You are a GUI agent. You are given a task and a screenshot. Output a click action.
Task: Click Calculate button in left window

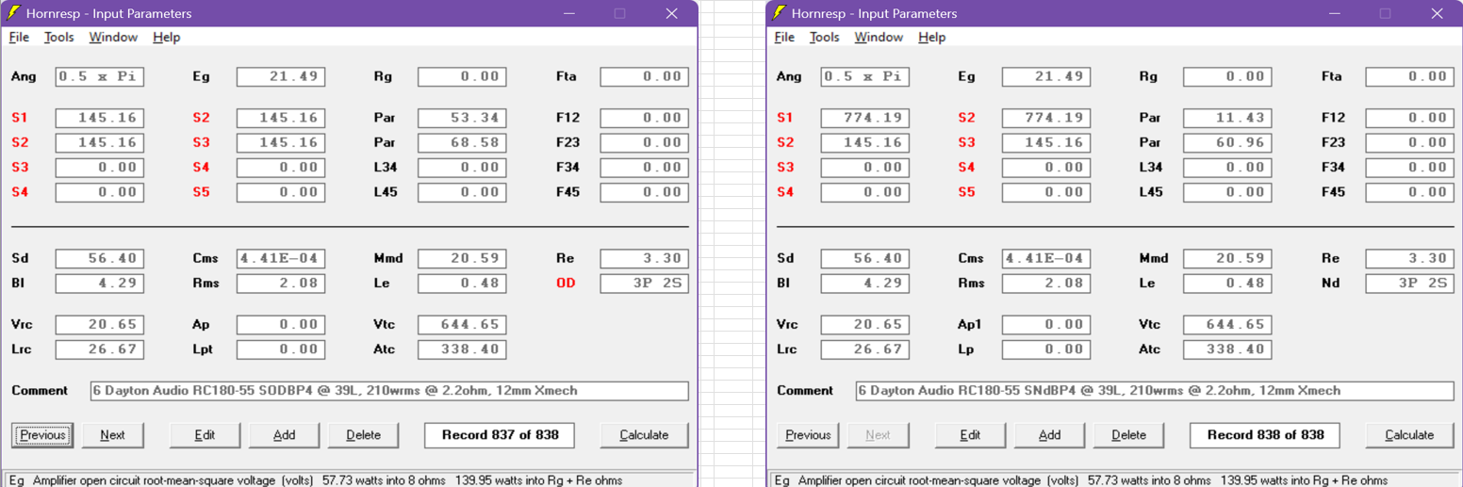[644, 435]
